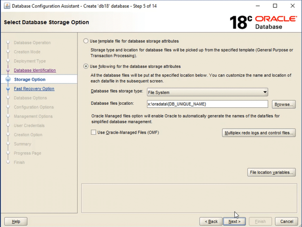Enable Use Oracle-Managed Files (OMF) checkbox

(x=93, y=132)
